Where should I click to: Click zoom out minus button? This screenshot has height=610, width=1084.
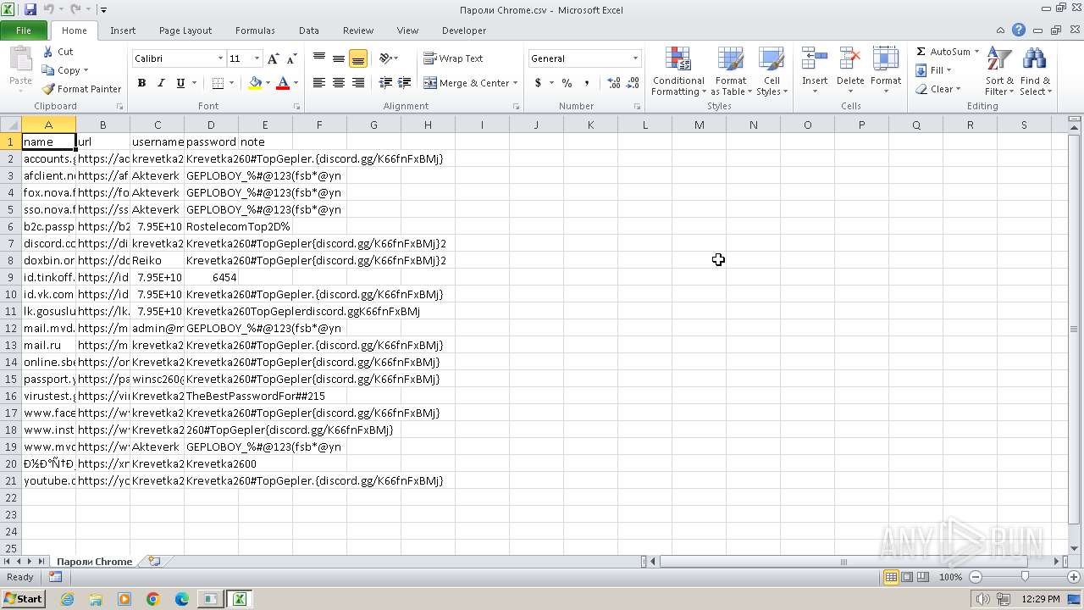pos(976,577)
